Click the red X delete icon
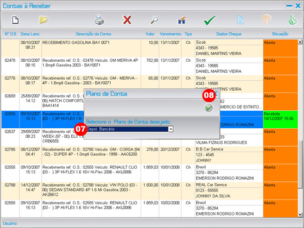304x228 pixels. point(127,20)
